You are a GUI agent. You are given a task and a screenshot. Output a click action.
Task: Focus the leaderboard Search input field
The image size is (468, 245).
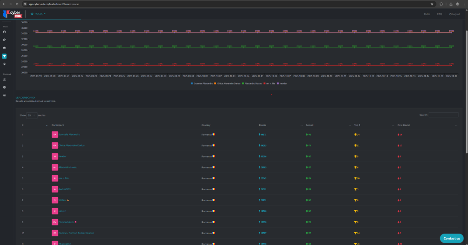coord(443,115)
